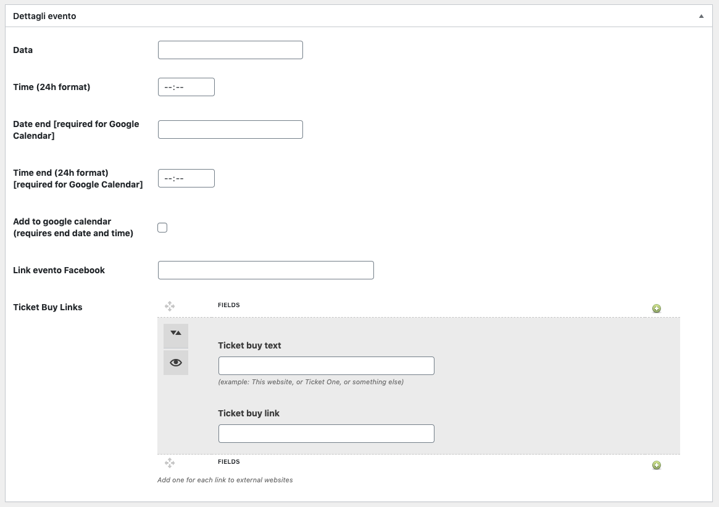Click the top green plus add-row icon
Screen dimensions: 719x507
pos(657,308)
